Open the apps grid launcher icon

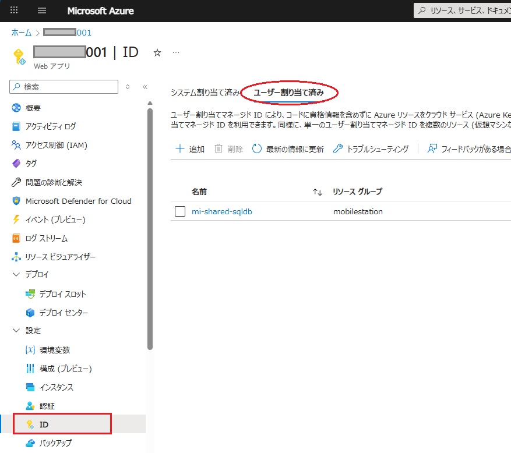tap(15, 10)
